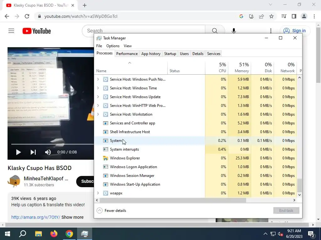The height and width of the screenshot is (240, 321).
Task: Open Task Manager File menu
Action: coord(99,46)
